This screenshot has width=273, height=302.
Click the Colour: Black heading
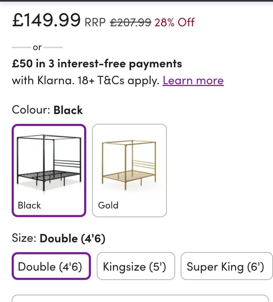[x=47, y=110]
